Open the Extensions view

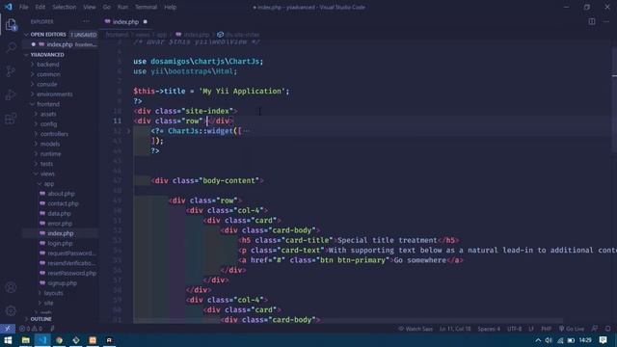pyautogui.click(x=11, y=119)
